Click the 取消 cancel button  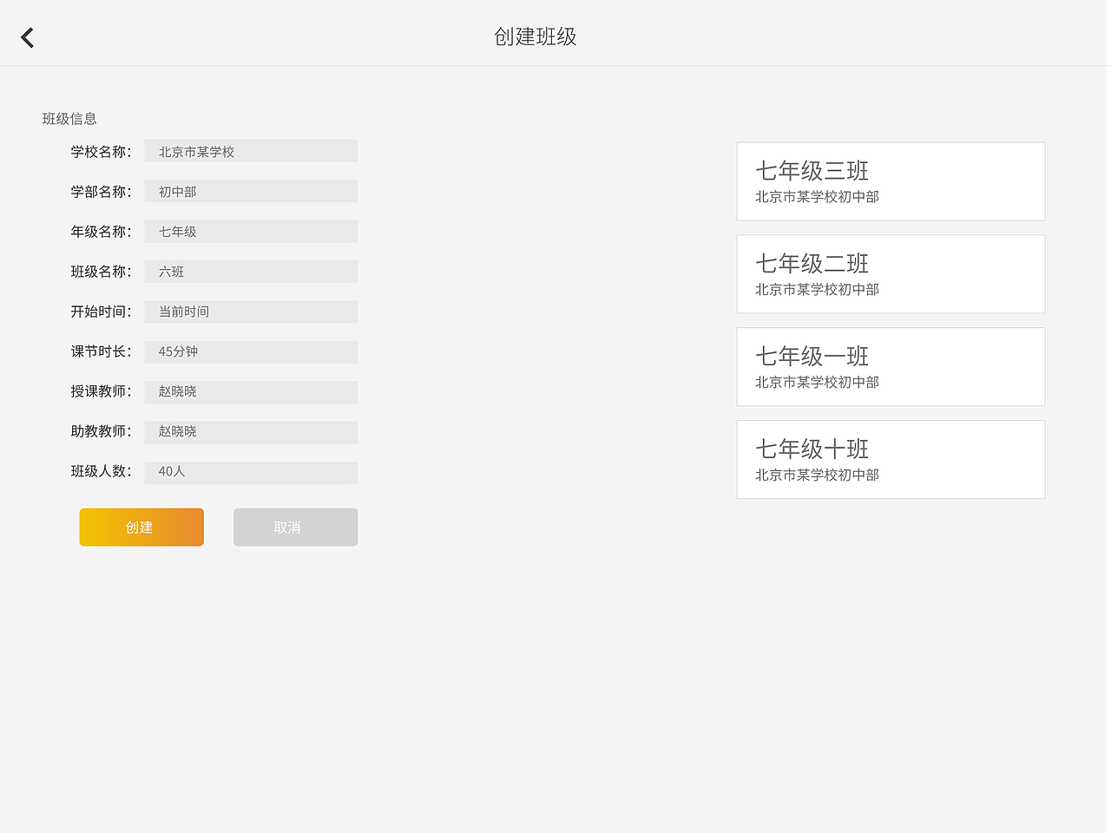(295, 527)
